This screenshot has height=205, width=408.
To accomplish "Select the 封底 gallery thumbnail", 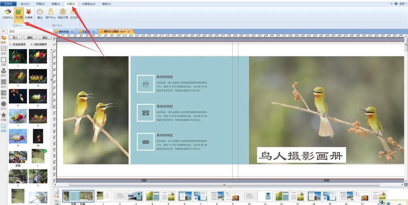I will click(x=18, y=157).
